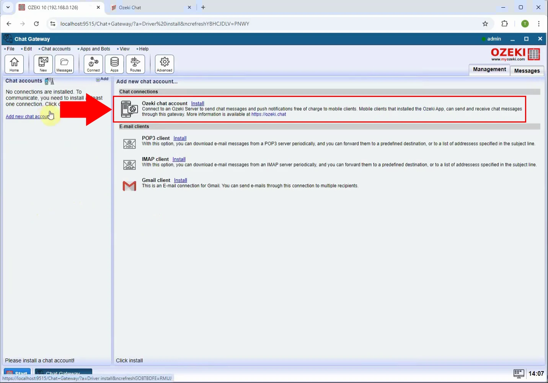
Task: Click the Chat accounts panel heading
Action: point(24,81)
